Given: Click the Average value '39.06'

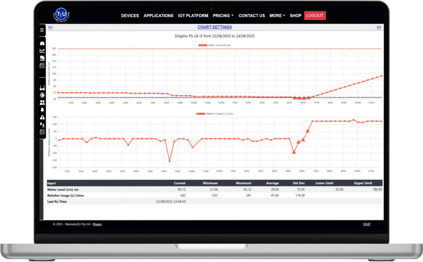Looking at the screenshot, I should [275, 189].
